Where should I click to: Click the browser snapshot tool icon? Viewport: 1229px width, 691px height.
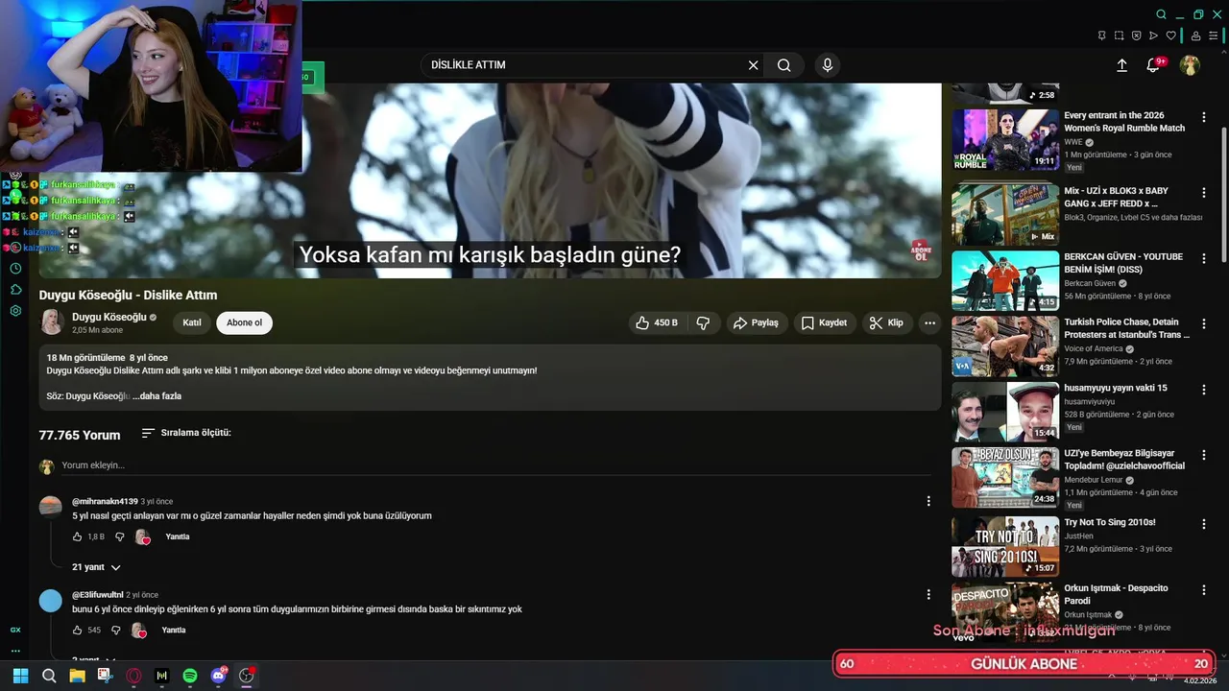[x=1119, y=36]
